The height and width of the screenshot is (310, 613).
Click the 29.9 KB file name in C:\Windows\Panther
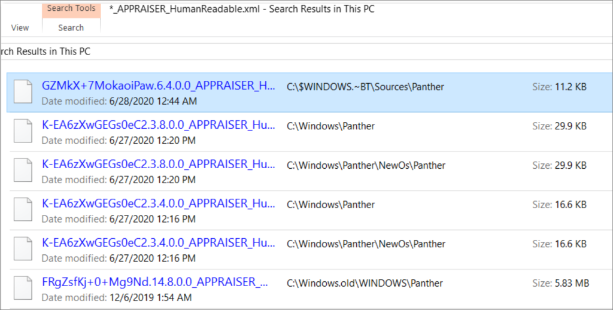coord(158,126)
